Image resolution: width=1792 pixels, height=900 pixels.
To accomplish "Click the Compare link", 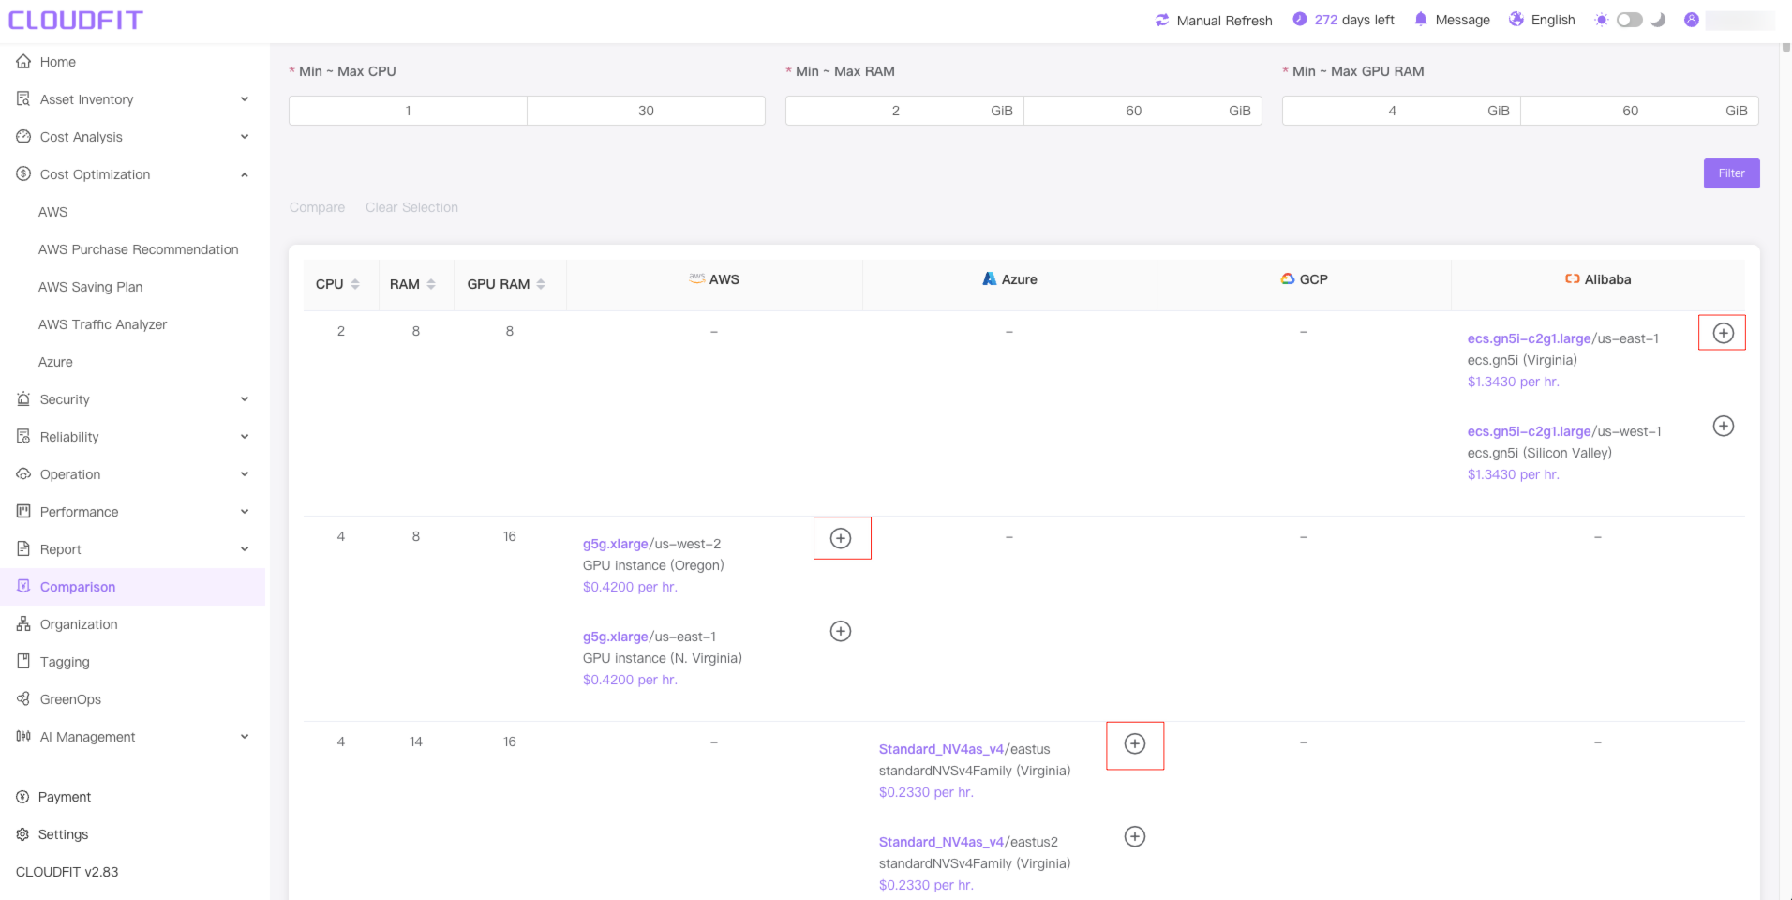I will 317,207.
